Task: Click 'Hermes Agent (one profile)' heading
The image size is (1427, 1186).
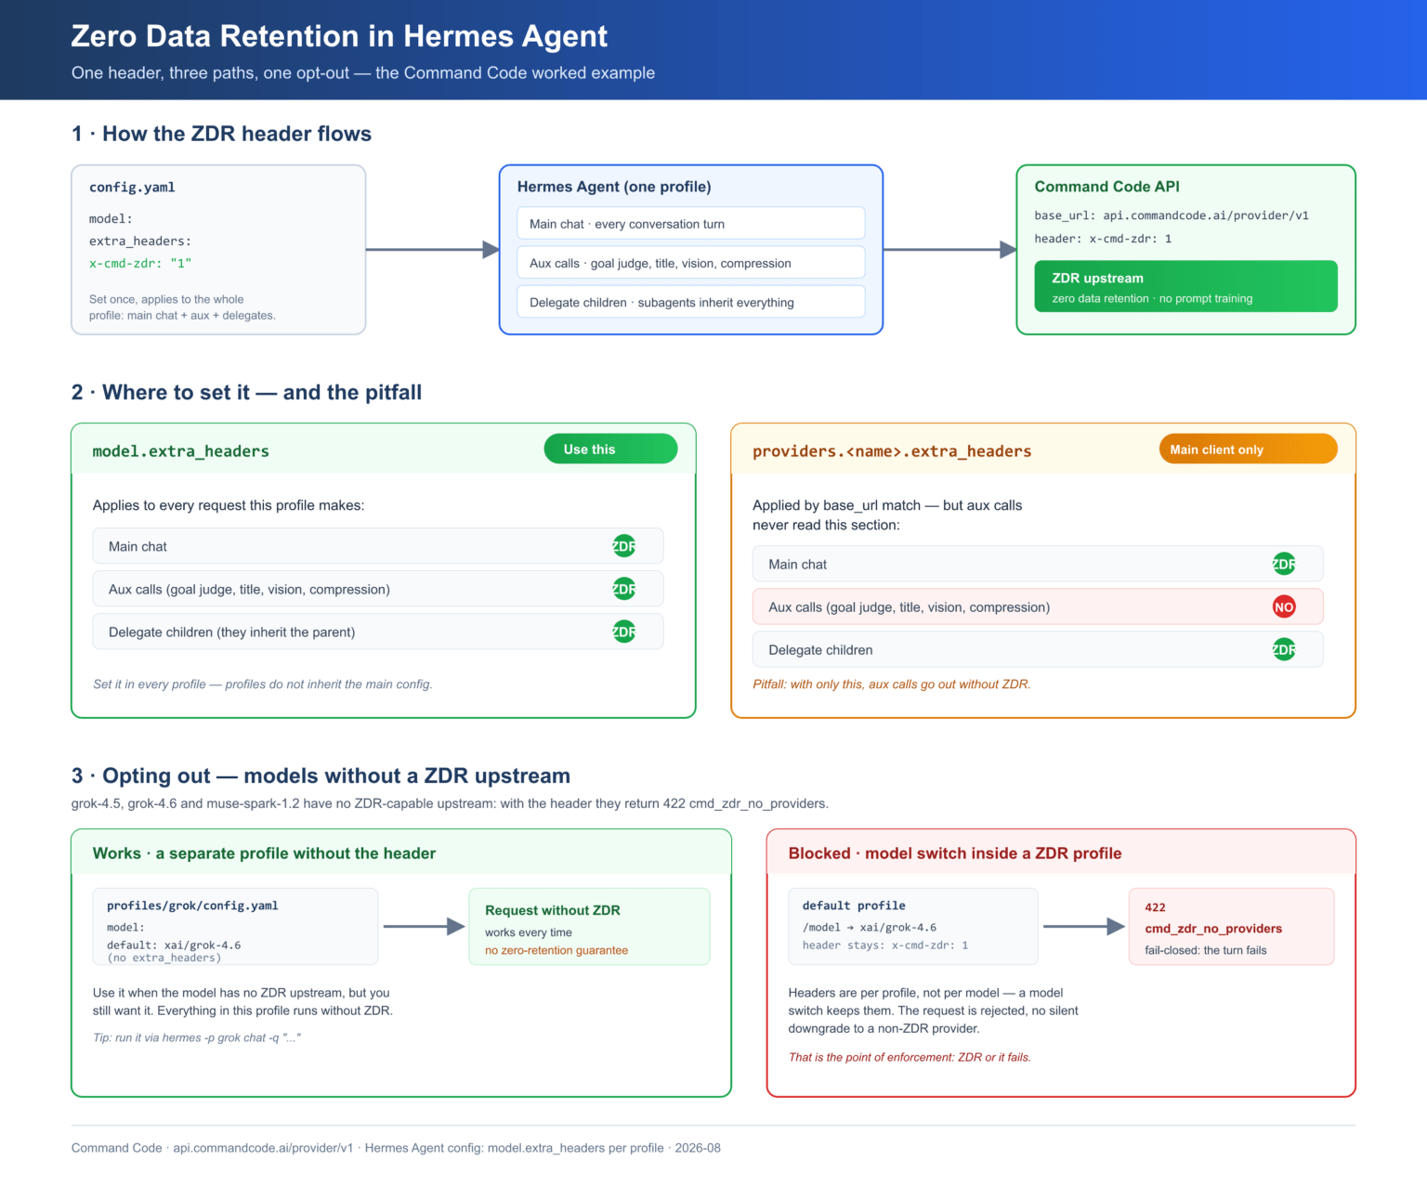Action: pyautogui.click(x=614, y=187)
